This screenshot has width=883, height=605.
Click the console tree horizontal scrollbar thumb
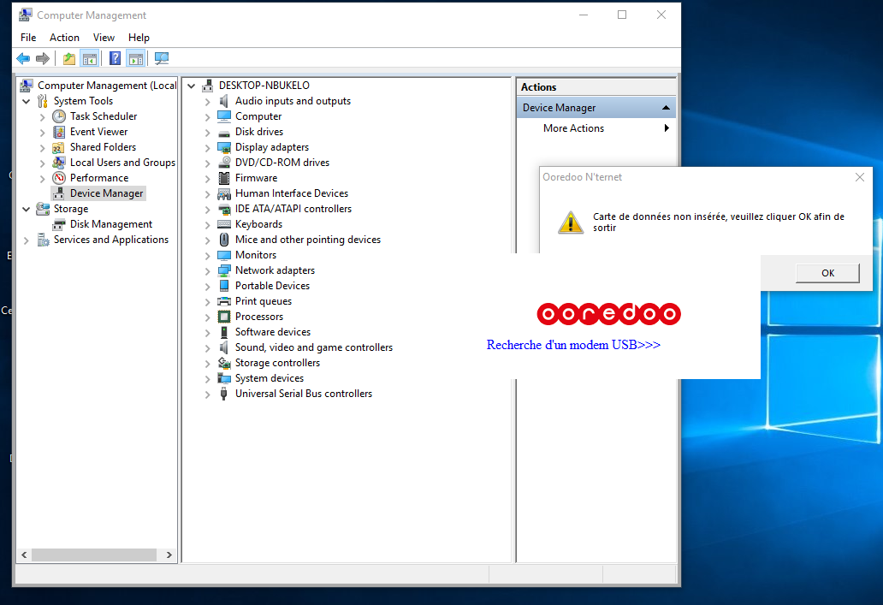(x=94, y=555)
